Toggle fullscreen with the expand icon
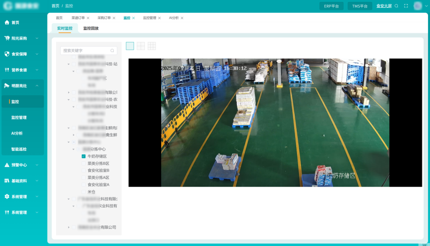This screenshot has height=246, width=430. tap(406, 6)
